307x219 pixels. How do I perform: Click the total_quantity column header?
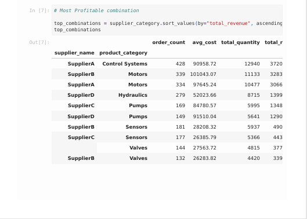click(240, 42)
